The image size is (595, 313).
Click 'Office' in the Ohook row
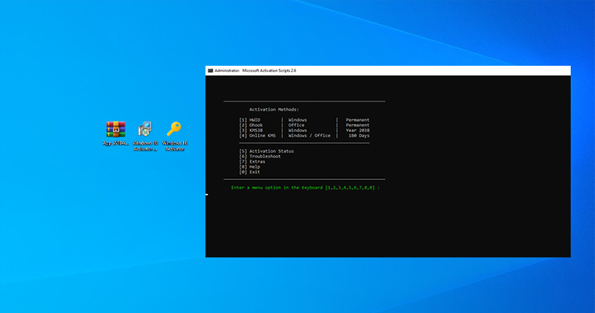[x=296, y=125]
